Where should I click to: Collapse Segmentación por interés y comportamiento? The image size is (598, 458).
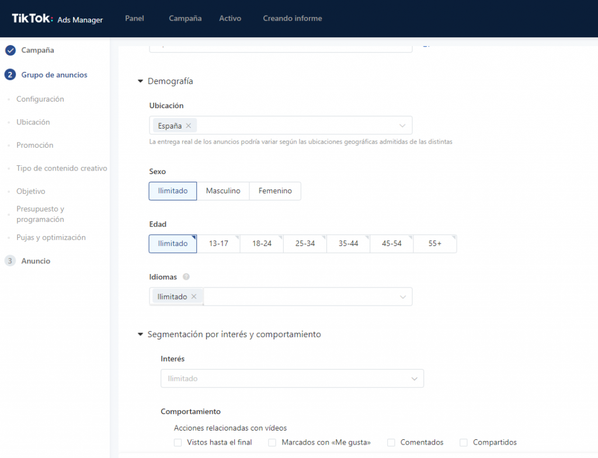point(140,335)
